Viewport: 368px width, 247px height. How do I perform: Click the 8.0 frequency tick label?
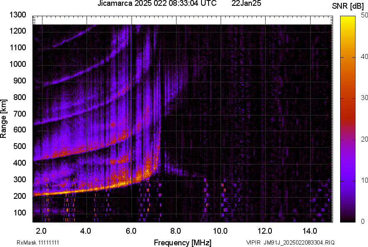click(x=175, y=230)
